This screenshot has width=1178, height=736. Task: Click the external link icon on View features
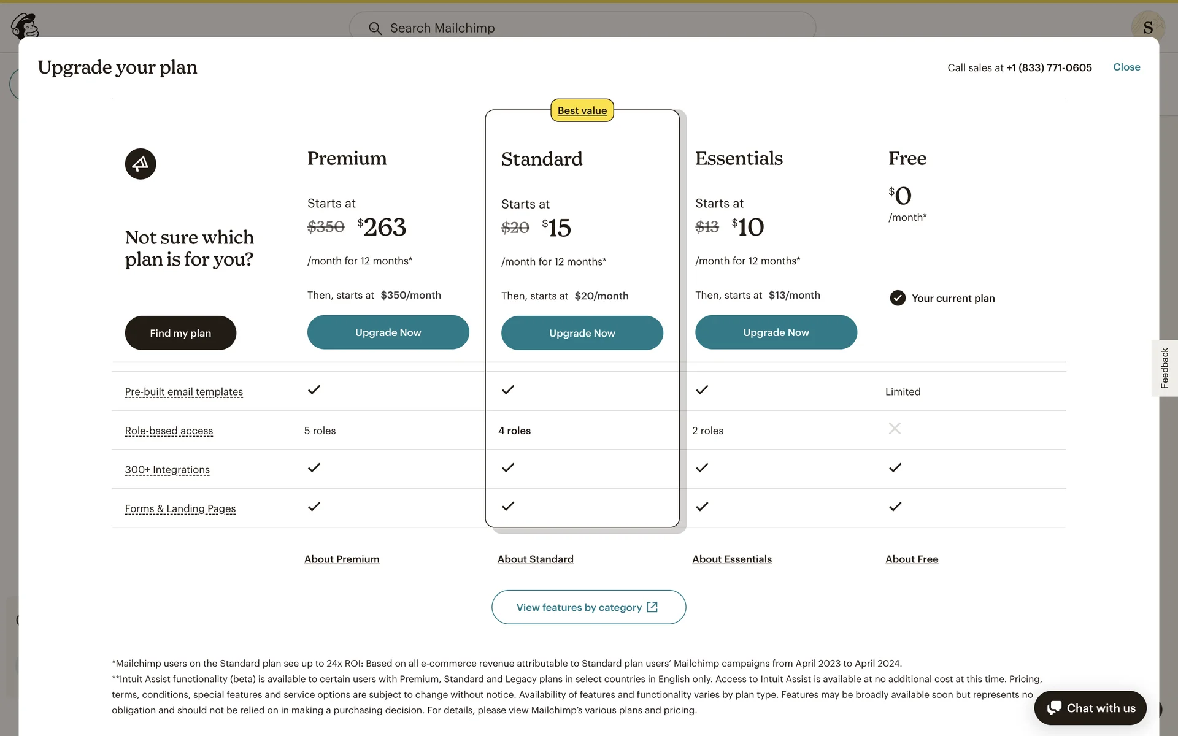point(652,607)
